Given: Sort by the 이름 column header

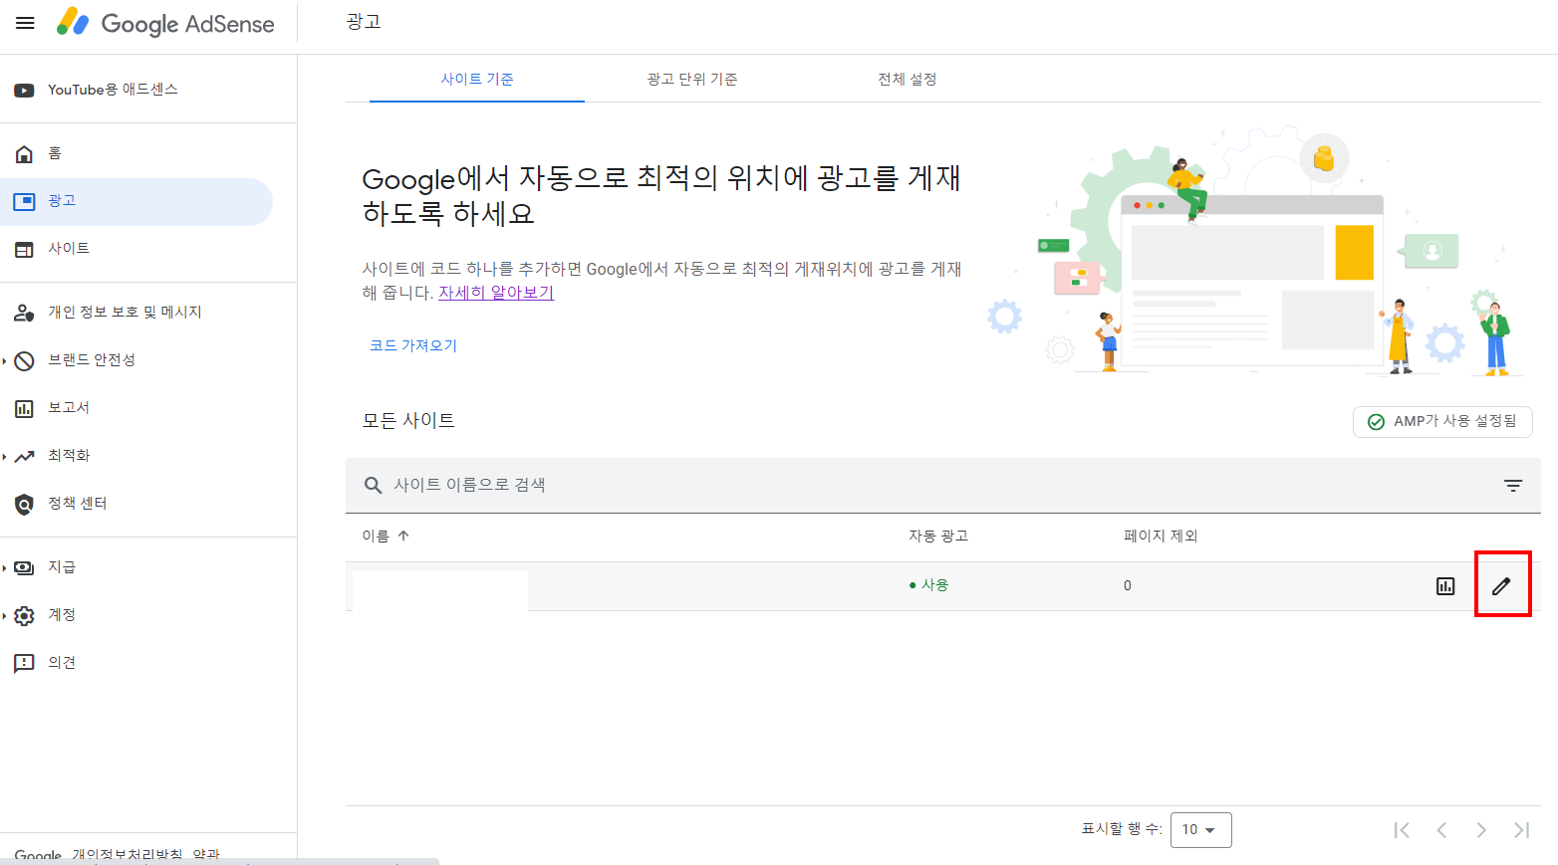Looking at the screenshot, I should (x=376, y=536).
